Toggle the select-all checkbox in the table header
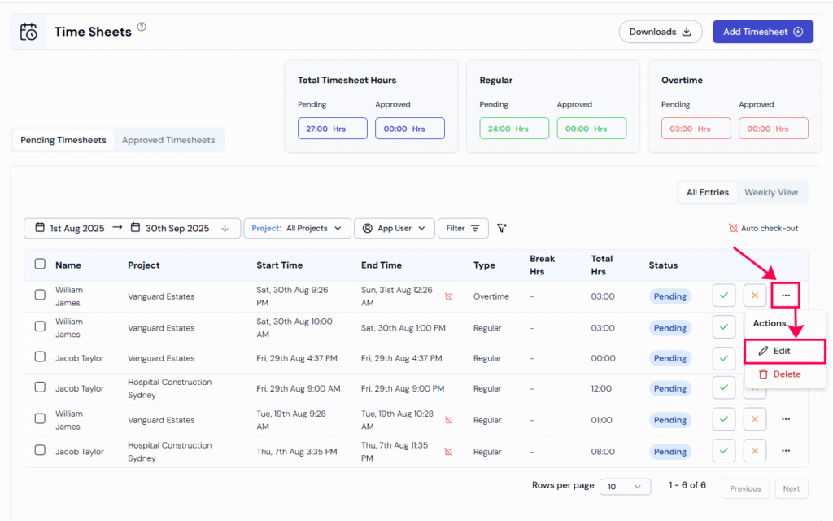Image resolution: width=833 pixels, height=521 pixels. pyautogui.click(x=40, y=265)
